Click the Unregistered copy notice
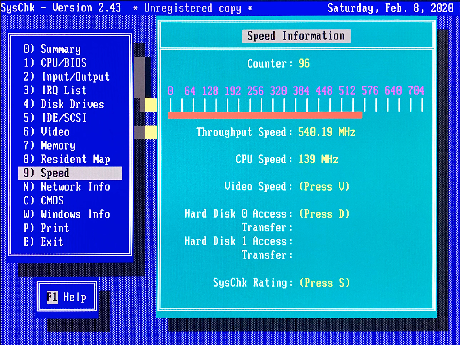The height and width of the screenshot is (345, 460). (193, 8)
